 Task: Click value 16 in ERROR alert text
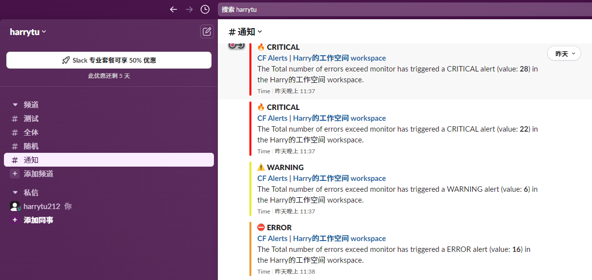click(517, 249)
